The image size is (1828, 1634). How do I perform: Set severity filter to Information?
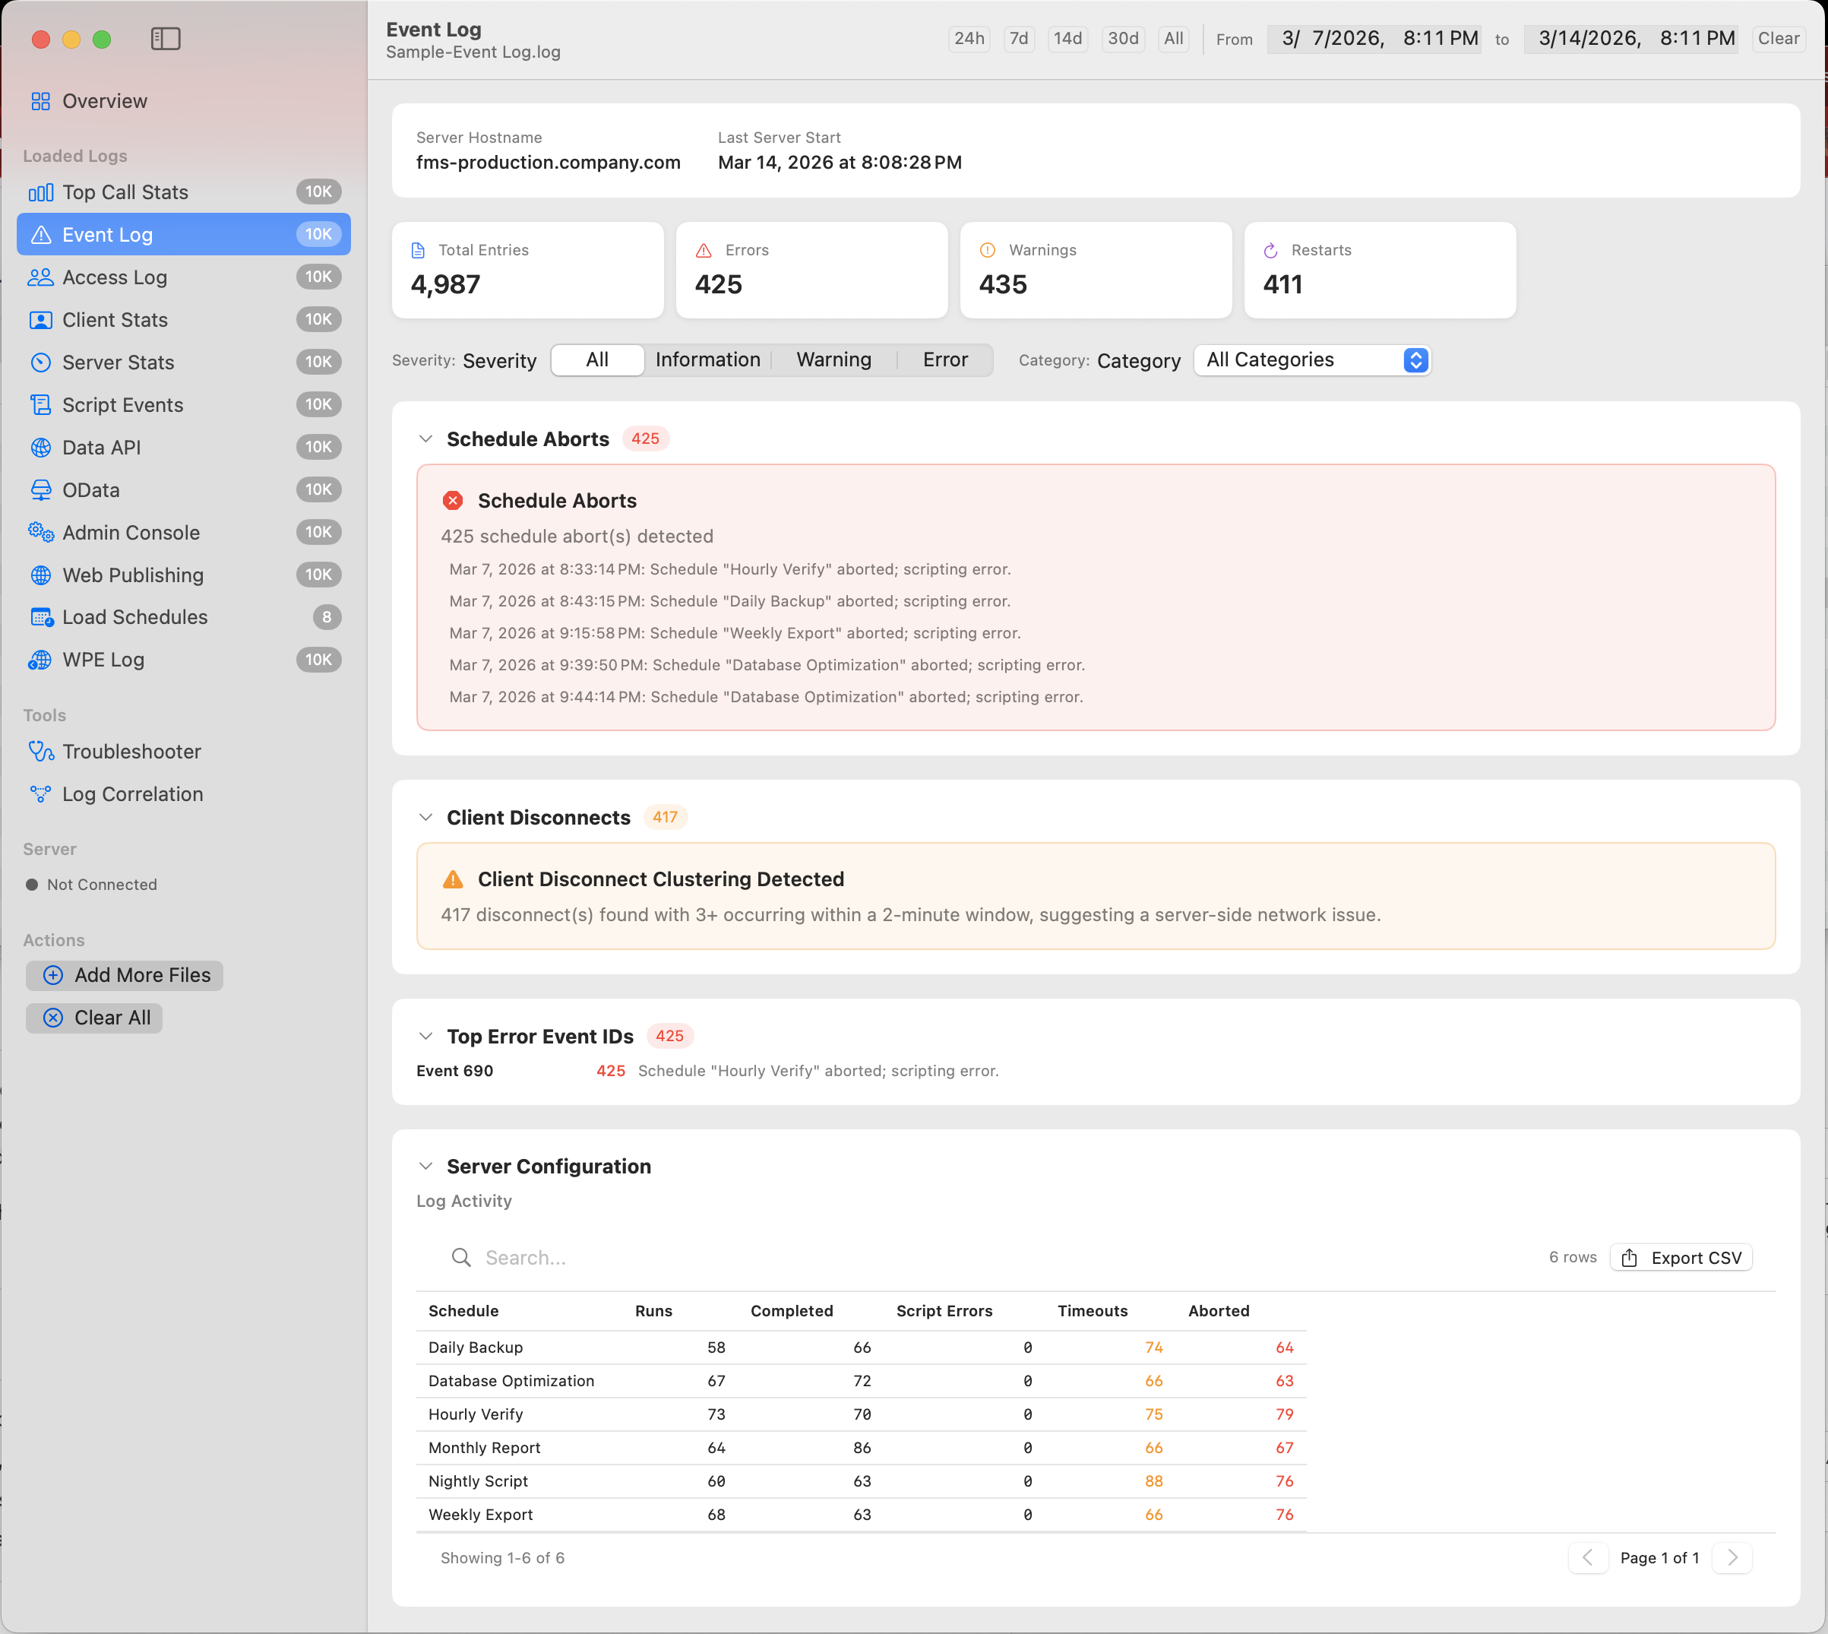707,360
